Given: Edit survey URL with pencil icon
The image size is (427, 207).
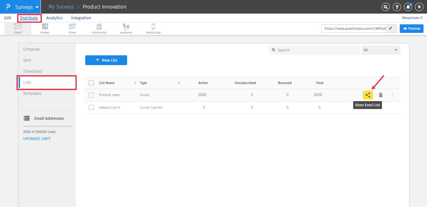Looking at the screenshot, I should (391, 28).
